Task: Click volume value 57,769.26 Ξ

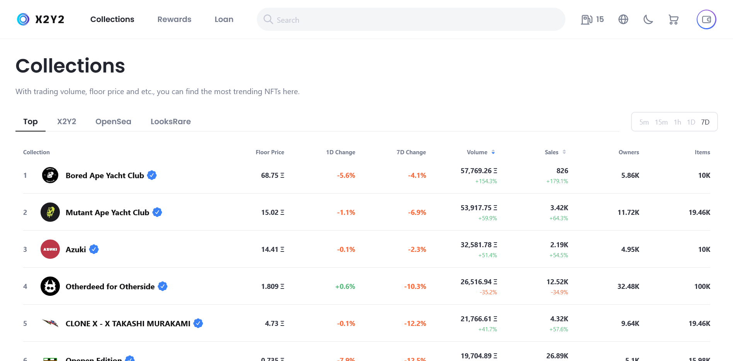Action: pos(479,171)
